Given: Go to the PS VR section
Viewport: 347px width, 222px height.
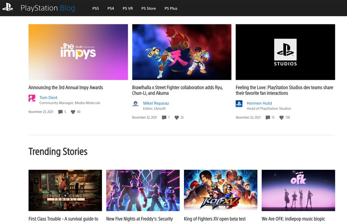Looking at the screenshot, I should click(128, 8).
